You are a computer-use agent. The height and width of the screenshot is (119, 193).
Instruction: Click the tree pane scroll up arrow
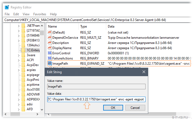click(x=42, y=26)
